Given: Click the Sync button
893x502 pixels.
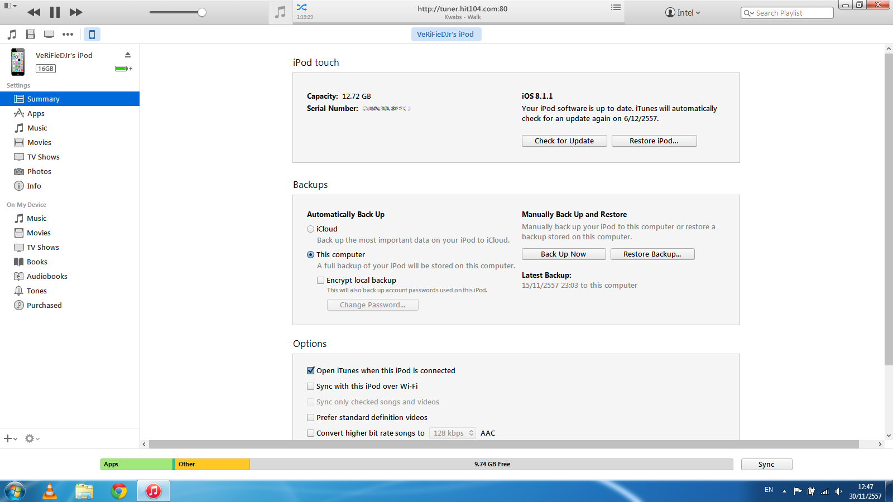Looking at the screenshot, I should pyautogui.click(x=766, y=464).
